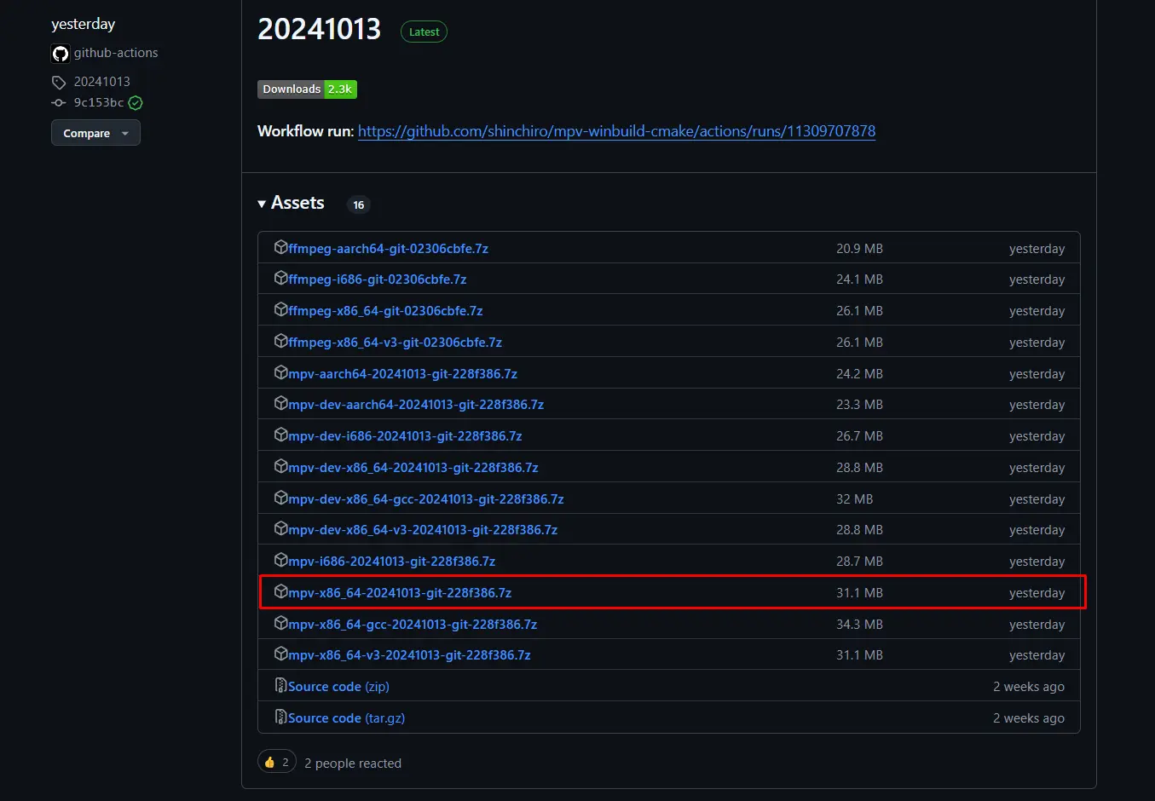Screen dimensions: 1155x801
Task: Download mpv-i686-20241013-git-228f386.7z
Action: click(x=391, y=562)
